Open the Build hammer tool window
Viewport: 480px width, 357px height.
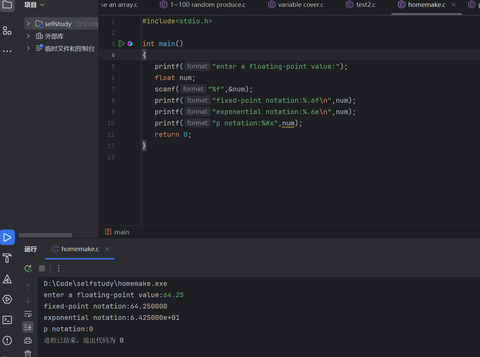(7, 258)
